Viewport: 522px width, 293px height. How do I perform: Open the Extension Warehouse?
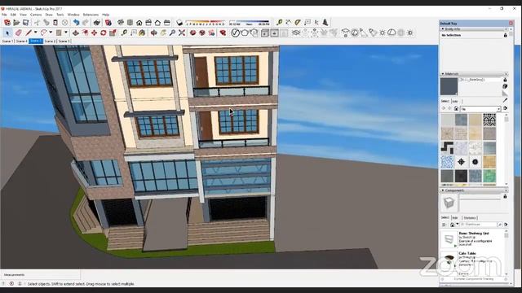coord(223,33)
